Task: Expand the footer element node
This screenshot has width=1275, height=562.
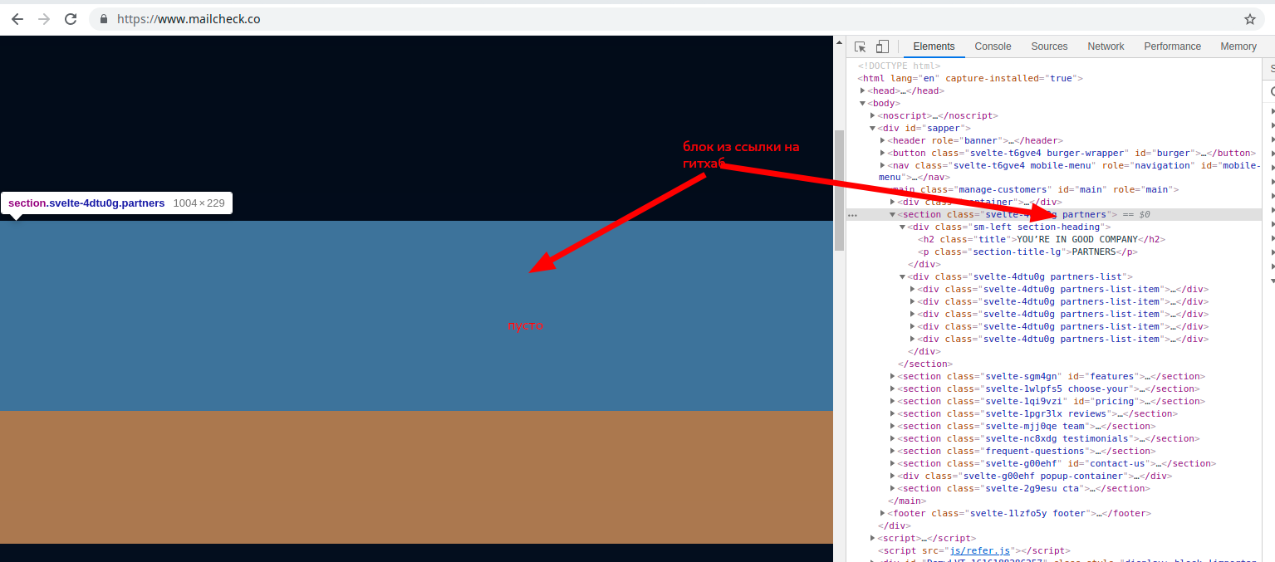Action: point(882,513)
